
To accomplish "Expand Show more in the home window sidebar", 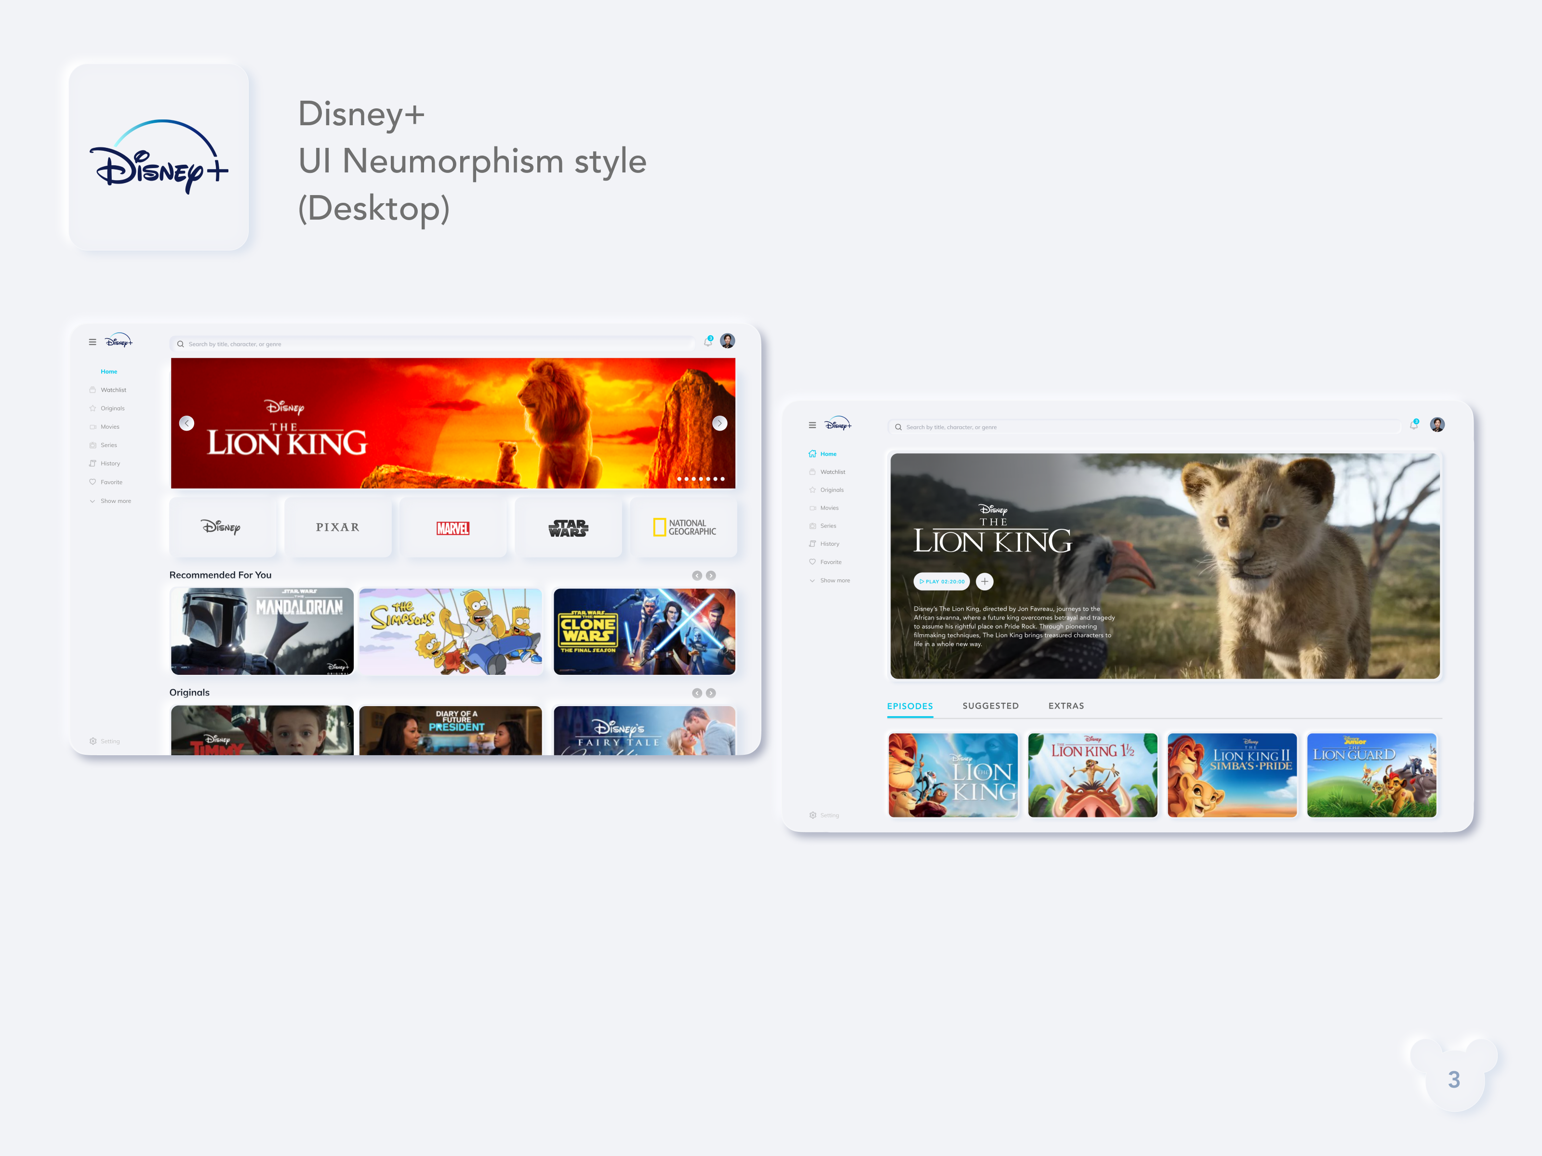I will pyautogui.click(x=115, y=501).
